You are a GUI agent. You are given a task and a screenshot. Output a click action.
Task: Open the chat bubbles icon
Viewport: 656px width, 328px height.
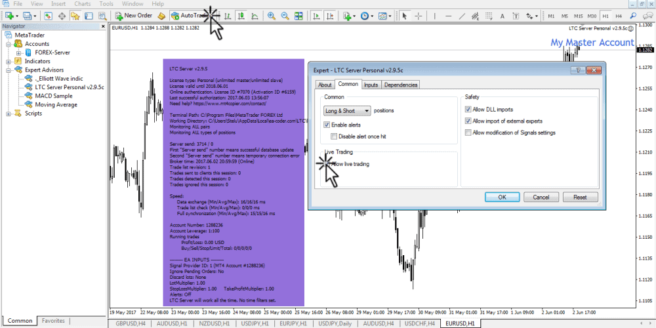click(x=647, y=16)
